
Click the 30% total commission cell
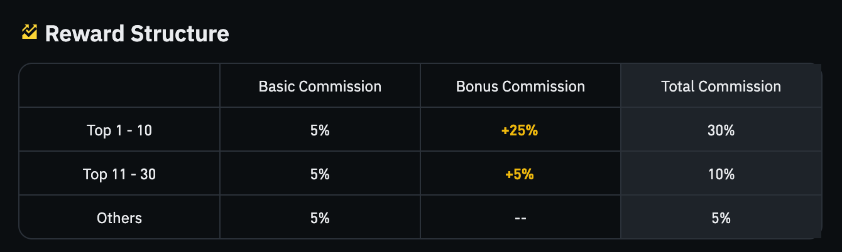721,131
